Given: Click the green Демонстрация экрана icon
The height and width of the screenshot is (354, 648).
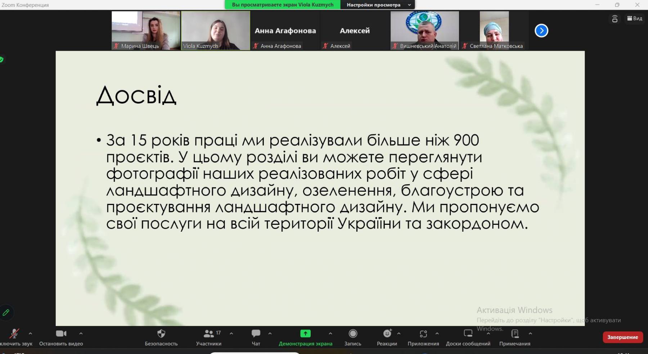Looking at the screenshot, I should coord(305,334).
